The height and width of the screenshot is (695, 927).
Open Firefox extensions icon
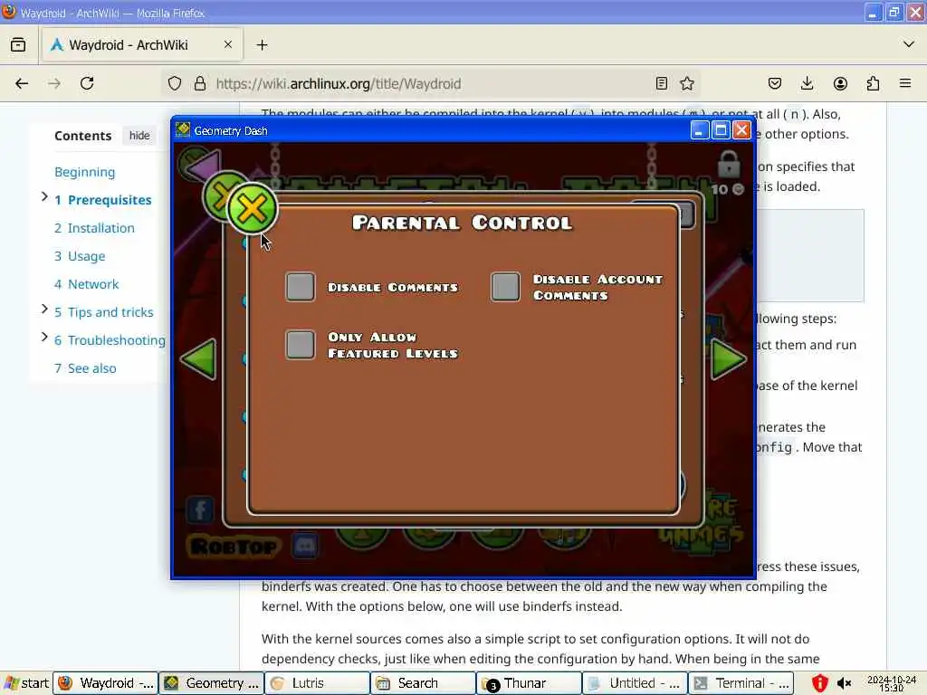(873, 83)
